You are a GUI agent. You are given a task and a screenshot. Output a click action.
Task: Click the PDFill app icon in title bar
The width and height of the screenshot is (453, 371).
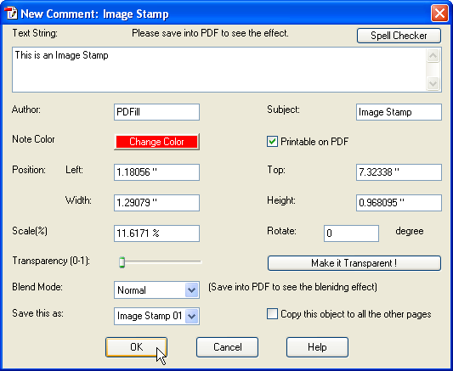11,14
